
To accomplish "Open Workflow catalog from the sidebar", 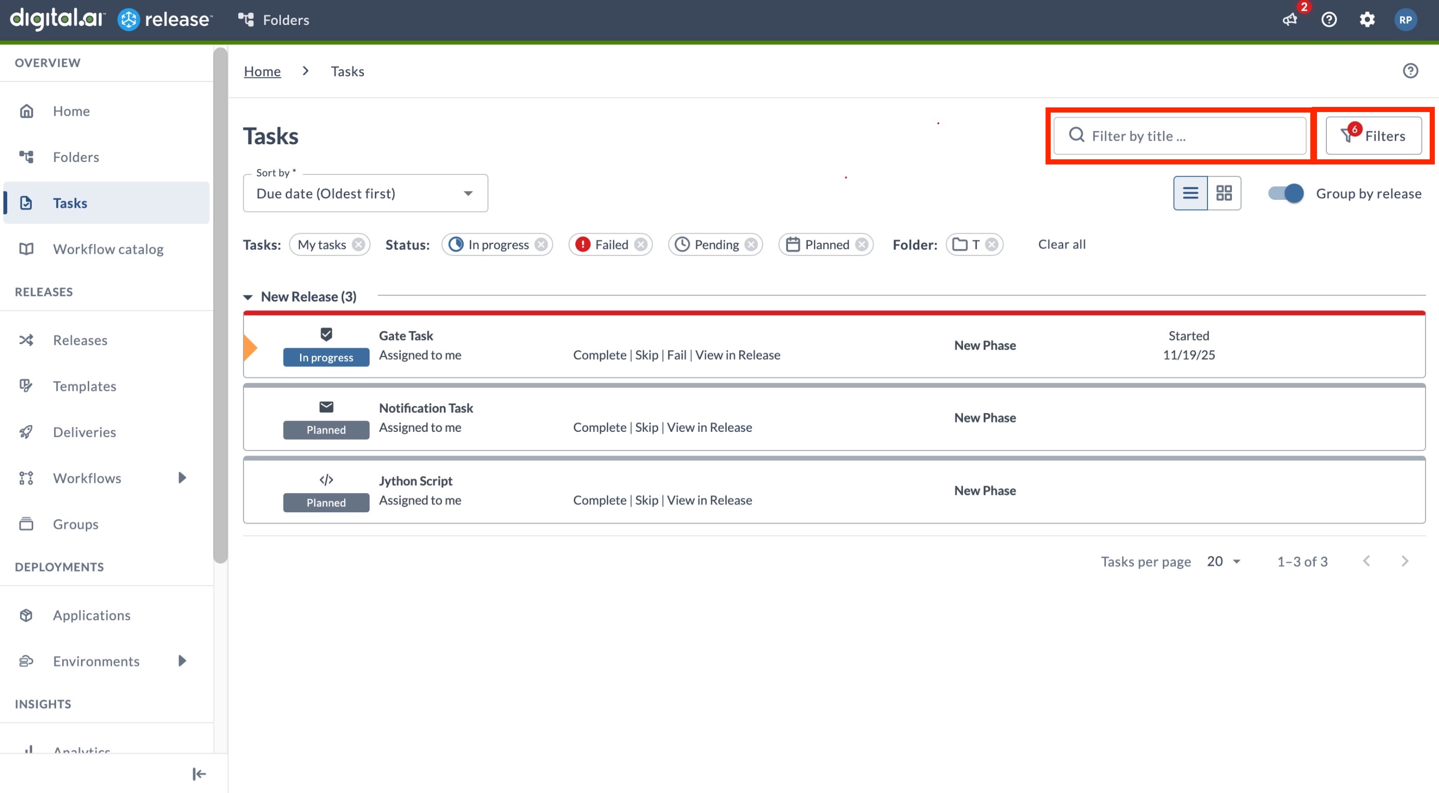I will (x=108, y=249).
